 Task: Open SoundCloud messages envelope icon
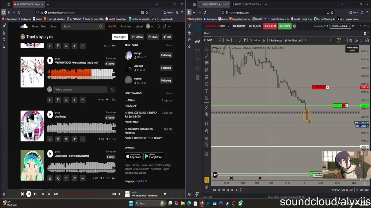click(164, 26)
